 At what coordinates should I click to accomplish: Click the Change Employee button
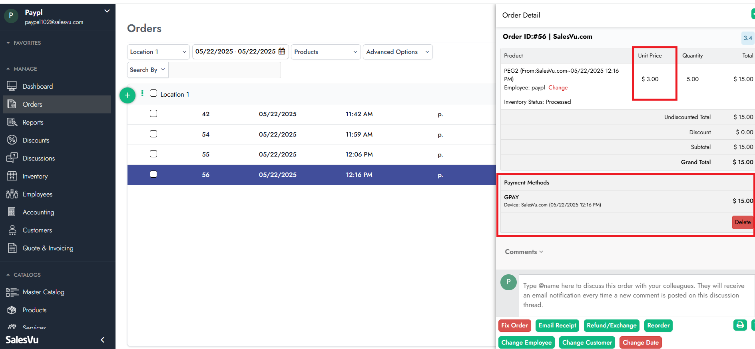pyautogui.click(x=526, y=343)
